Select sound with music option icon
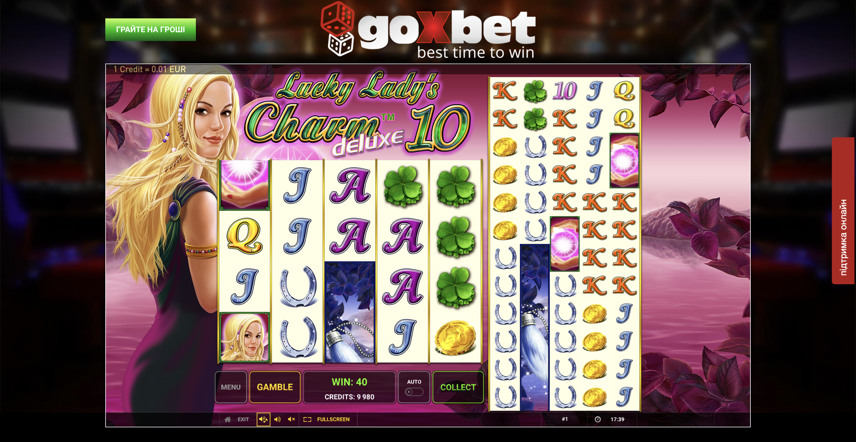 263,419
